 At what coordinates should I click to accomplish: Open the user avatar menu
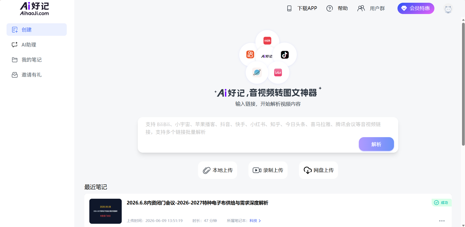click(x=448, y=9)
